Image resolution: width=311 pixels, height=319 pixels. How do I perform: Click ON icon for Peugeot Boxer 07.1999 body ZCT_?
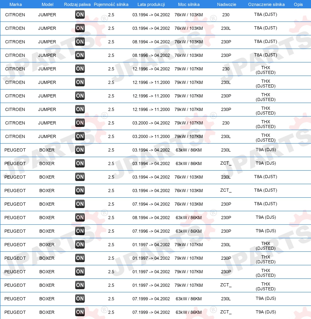coord(80,312)
